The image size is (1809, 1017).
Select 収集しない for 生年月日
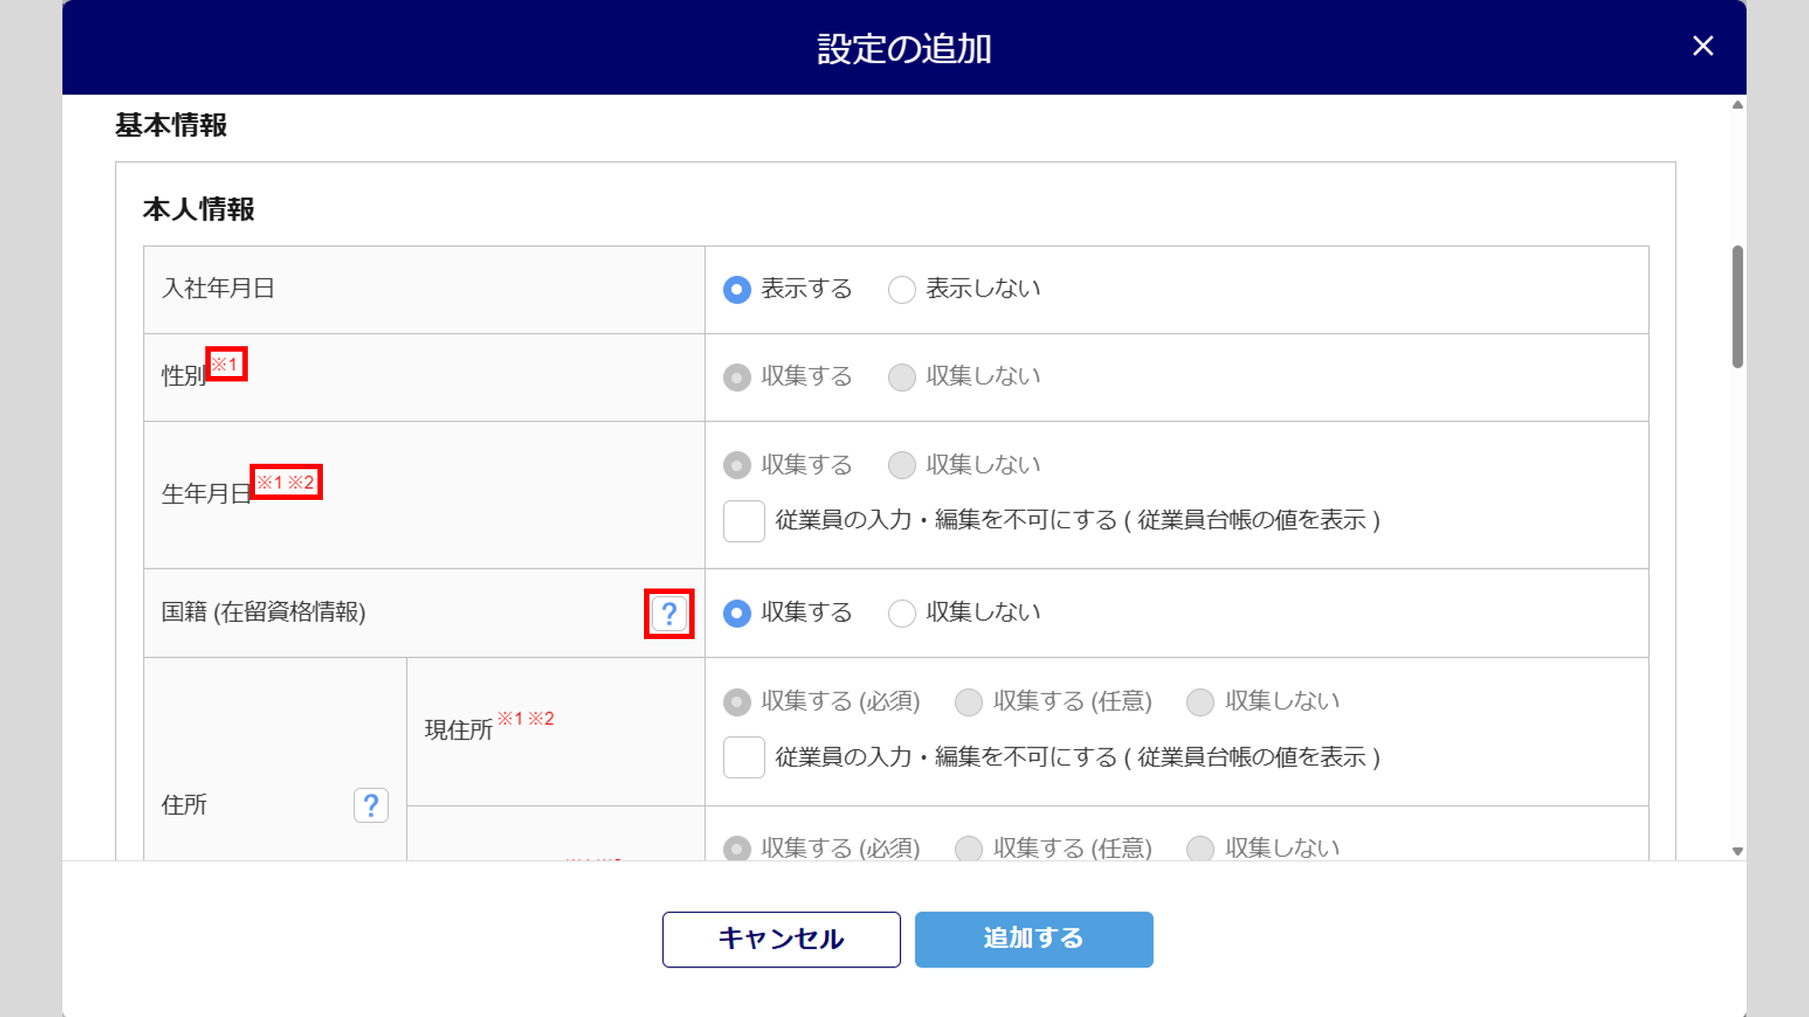[902, 465]
